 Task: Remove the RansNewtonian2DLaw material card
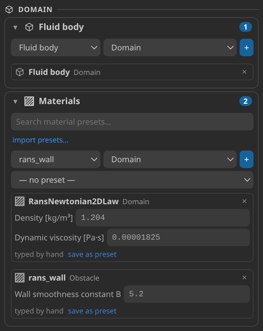pos(244,201)
